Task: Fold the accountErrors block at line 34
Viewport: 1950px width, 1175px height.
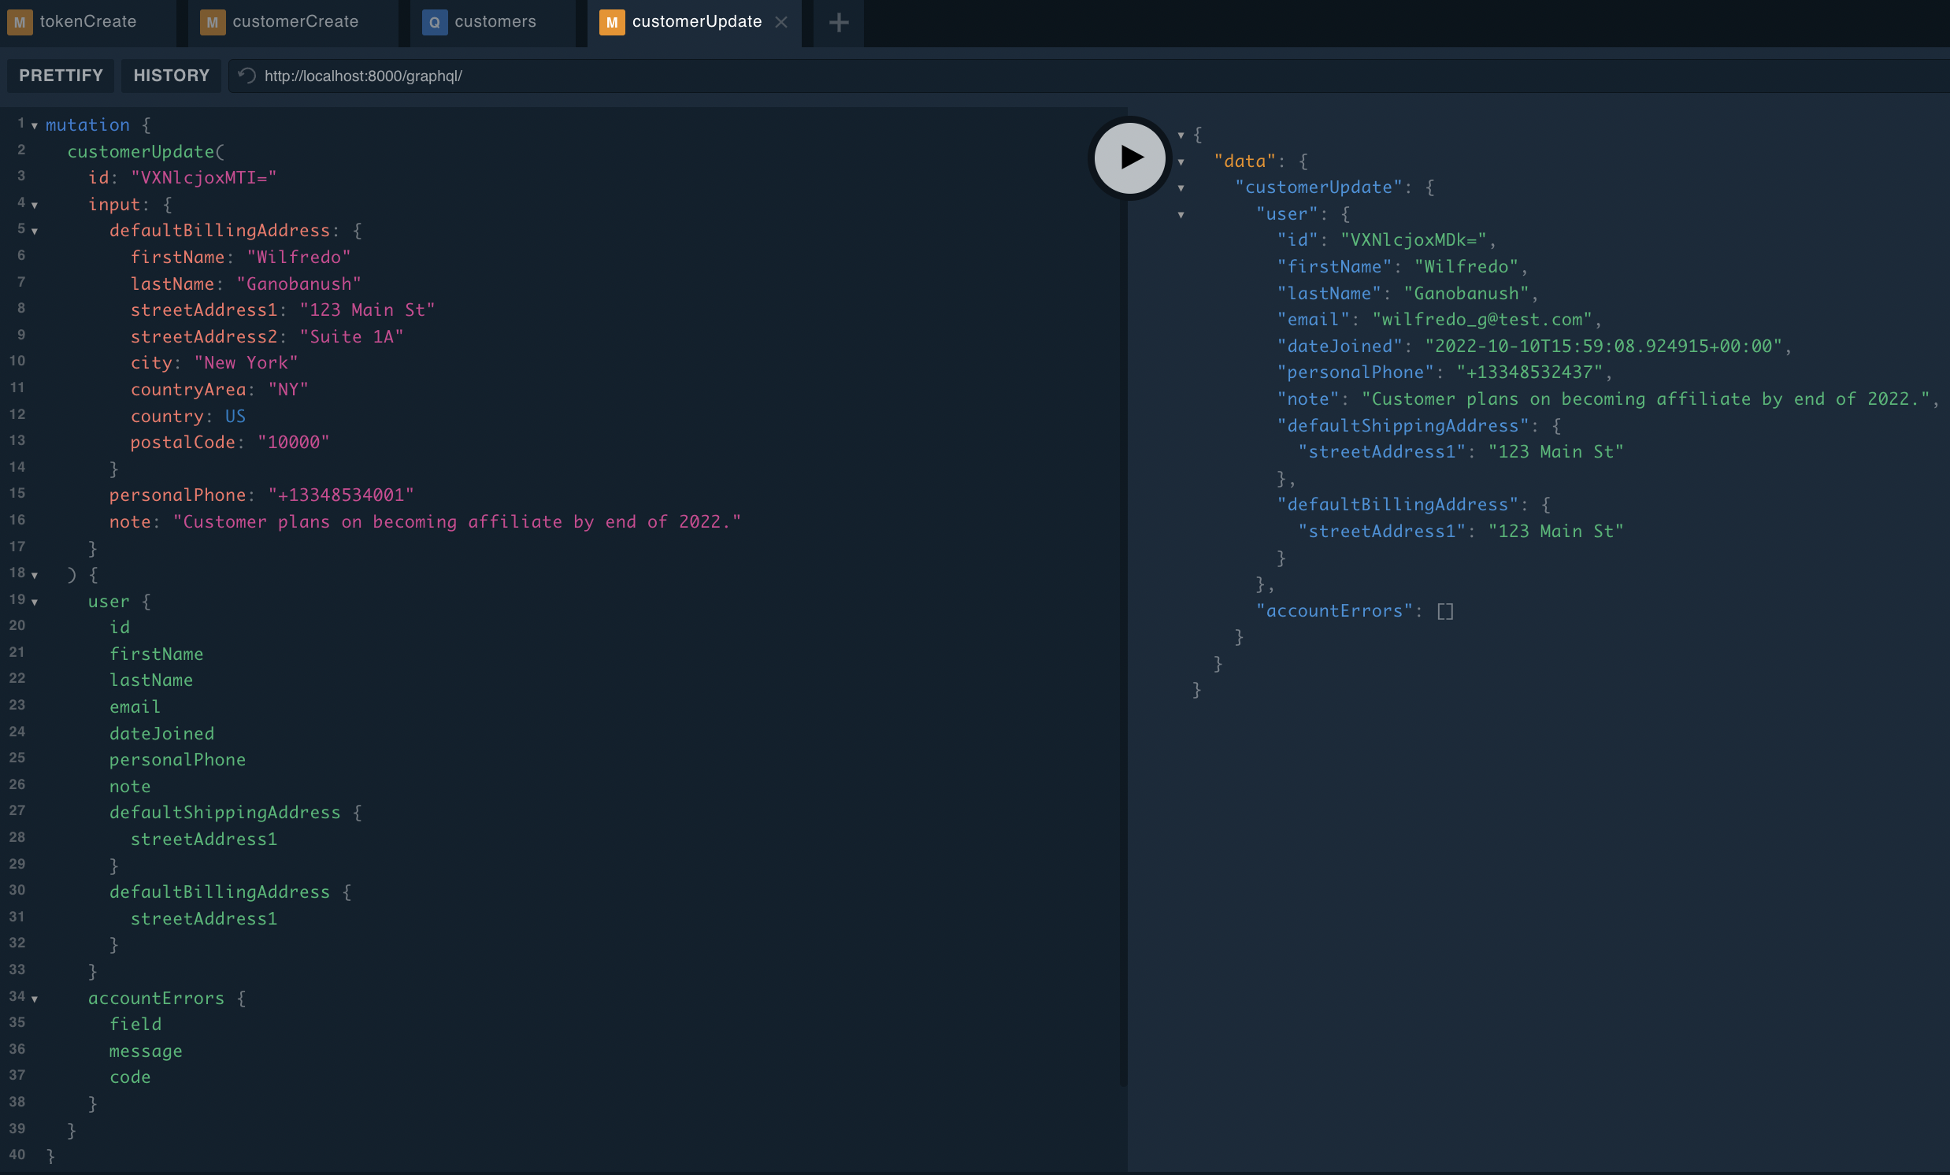Action: click(35, 999)
